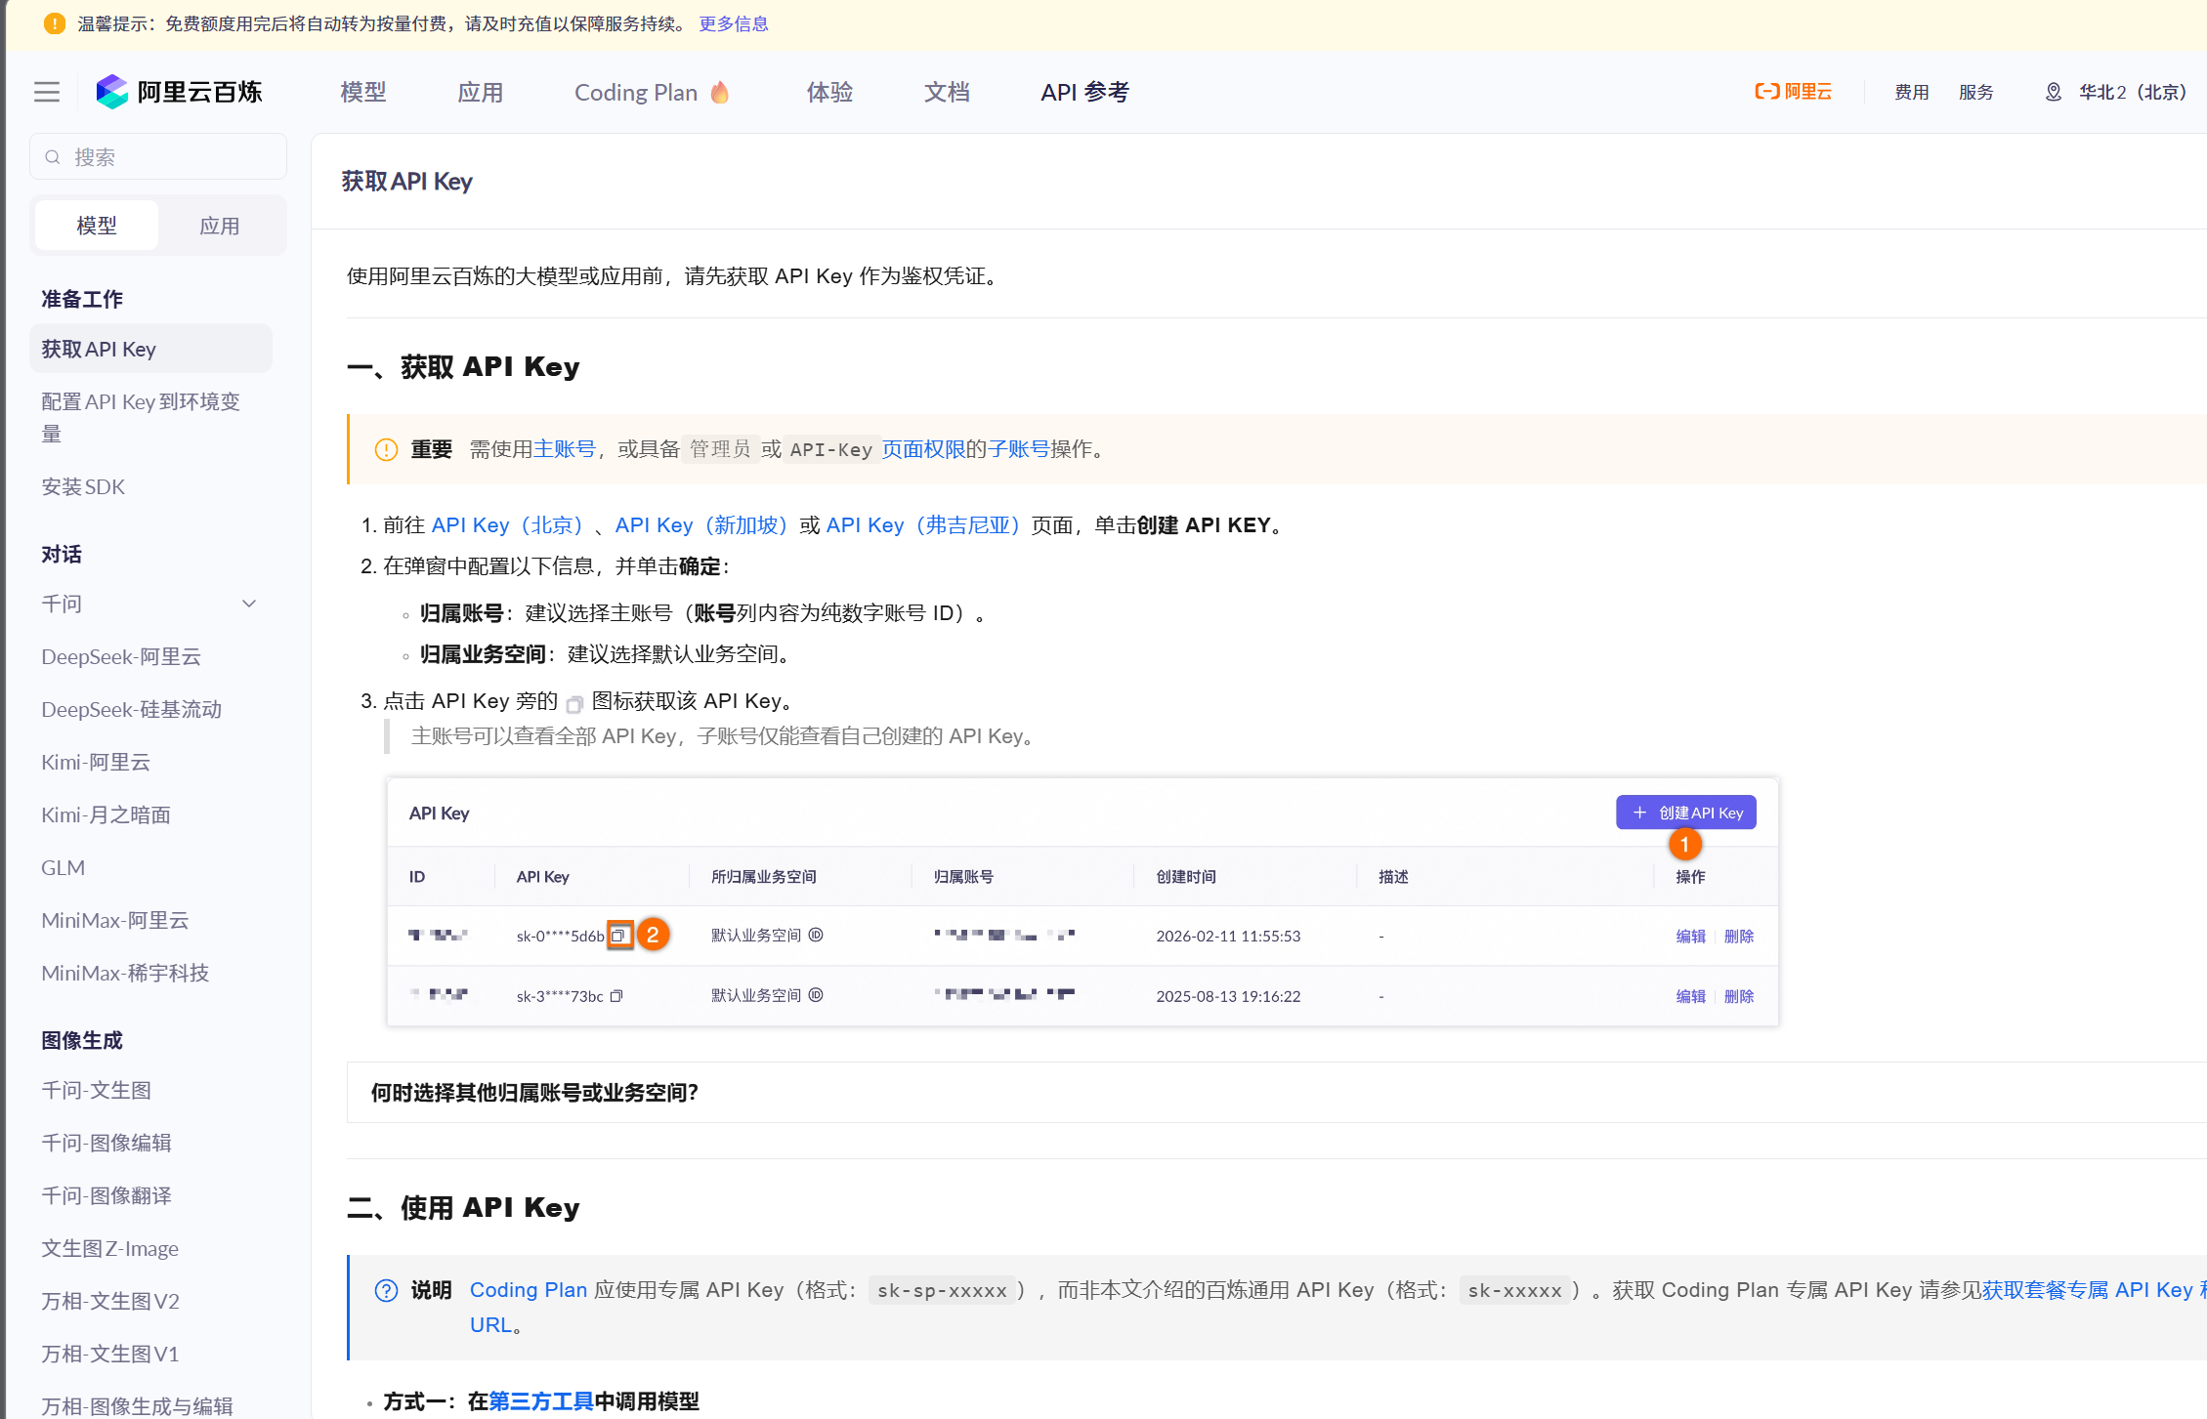Expand the 千问 sidebar group
Viewport: 2207px width, 1419px height.
pos(249,604)
